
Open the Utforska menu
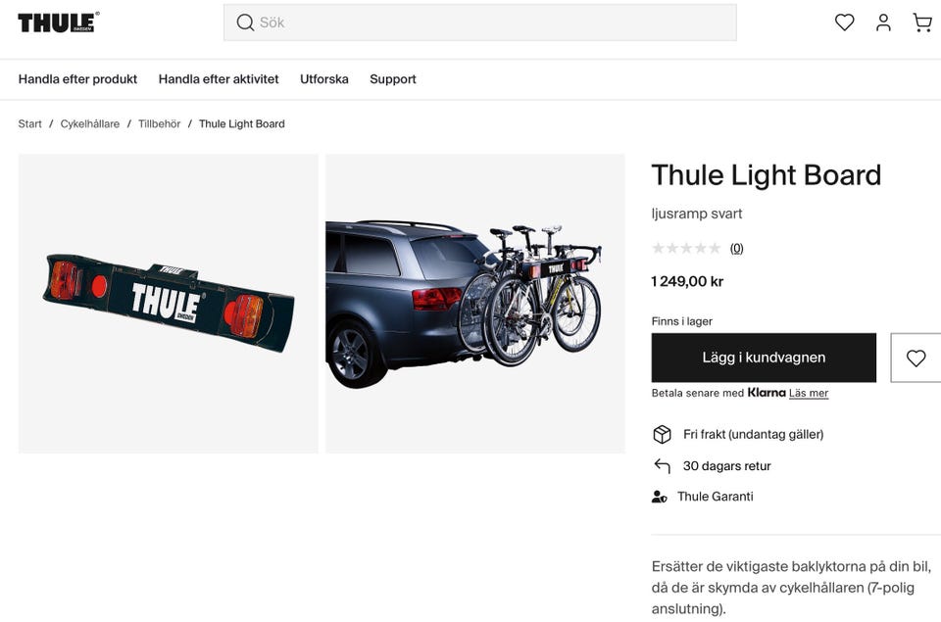tap(324, 79)
